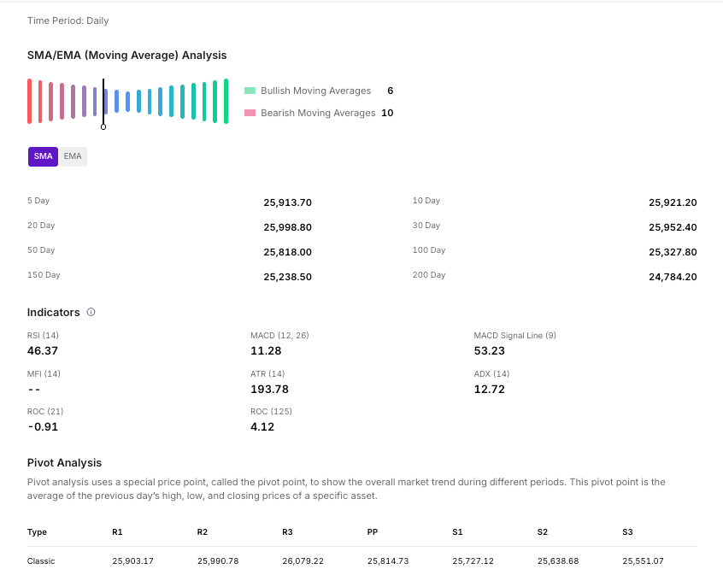Click the RSI (14) indicator label

[43, 336]
